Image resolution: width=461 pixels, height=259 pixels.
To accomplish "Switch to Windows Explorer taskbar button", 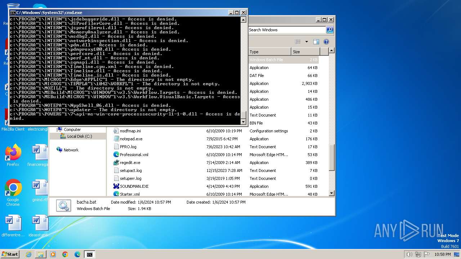I will (x=41, y=254).
